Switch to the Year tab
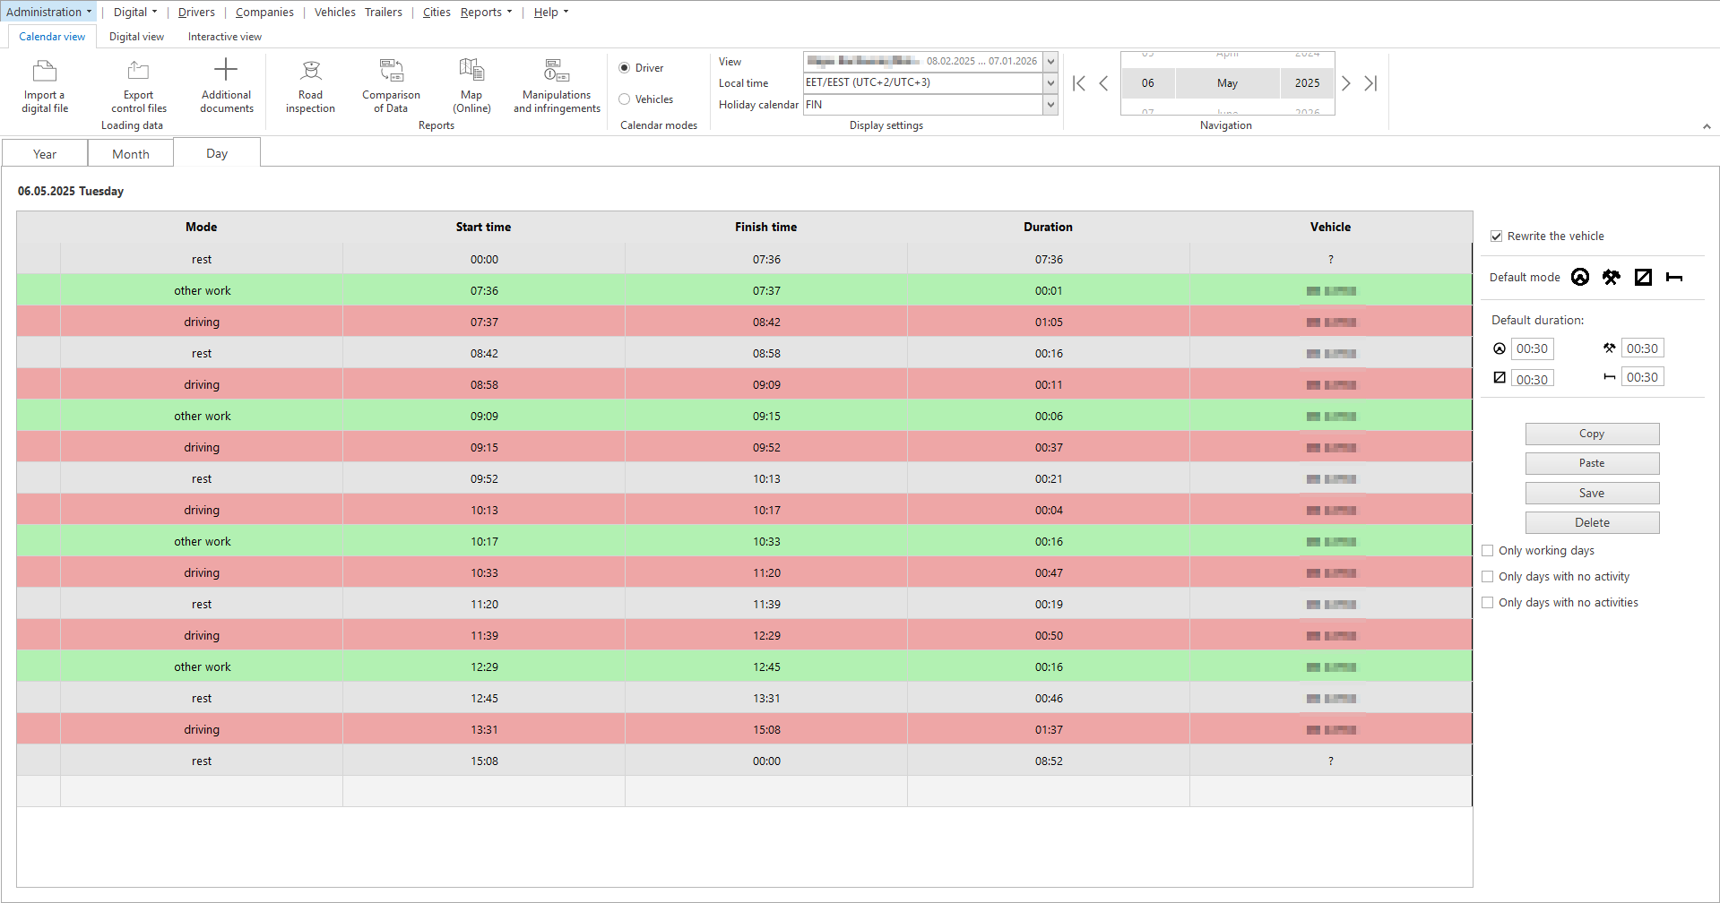This screenshot has height=903, width=1720. coord(45,154)
